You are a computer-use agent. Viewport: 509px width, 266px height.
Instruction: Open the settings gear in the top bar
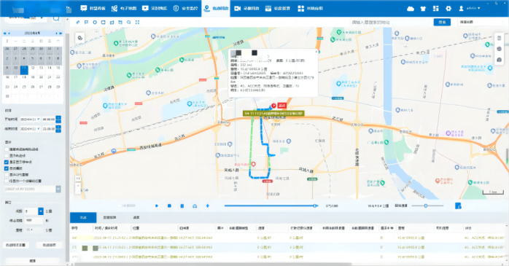(x=448, y=9)
